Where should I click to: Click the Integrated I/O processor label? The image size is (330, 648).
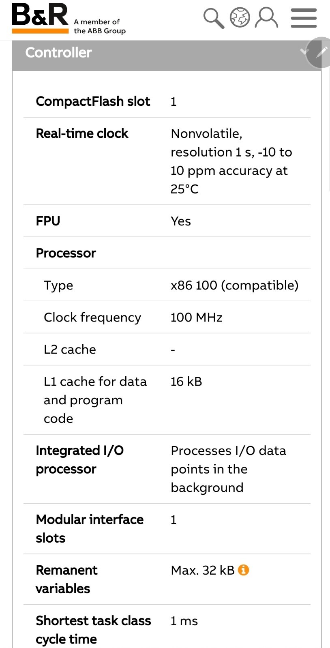point(80,459)
